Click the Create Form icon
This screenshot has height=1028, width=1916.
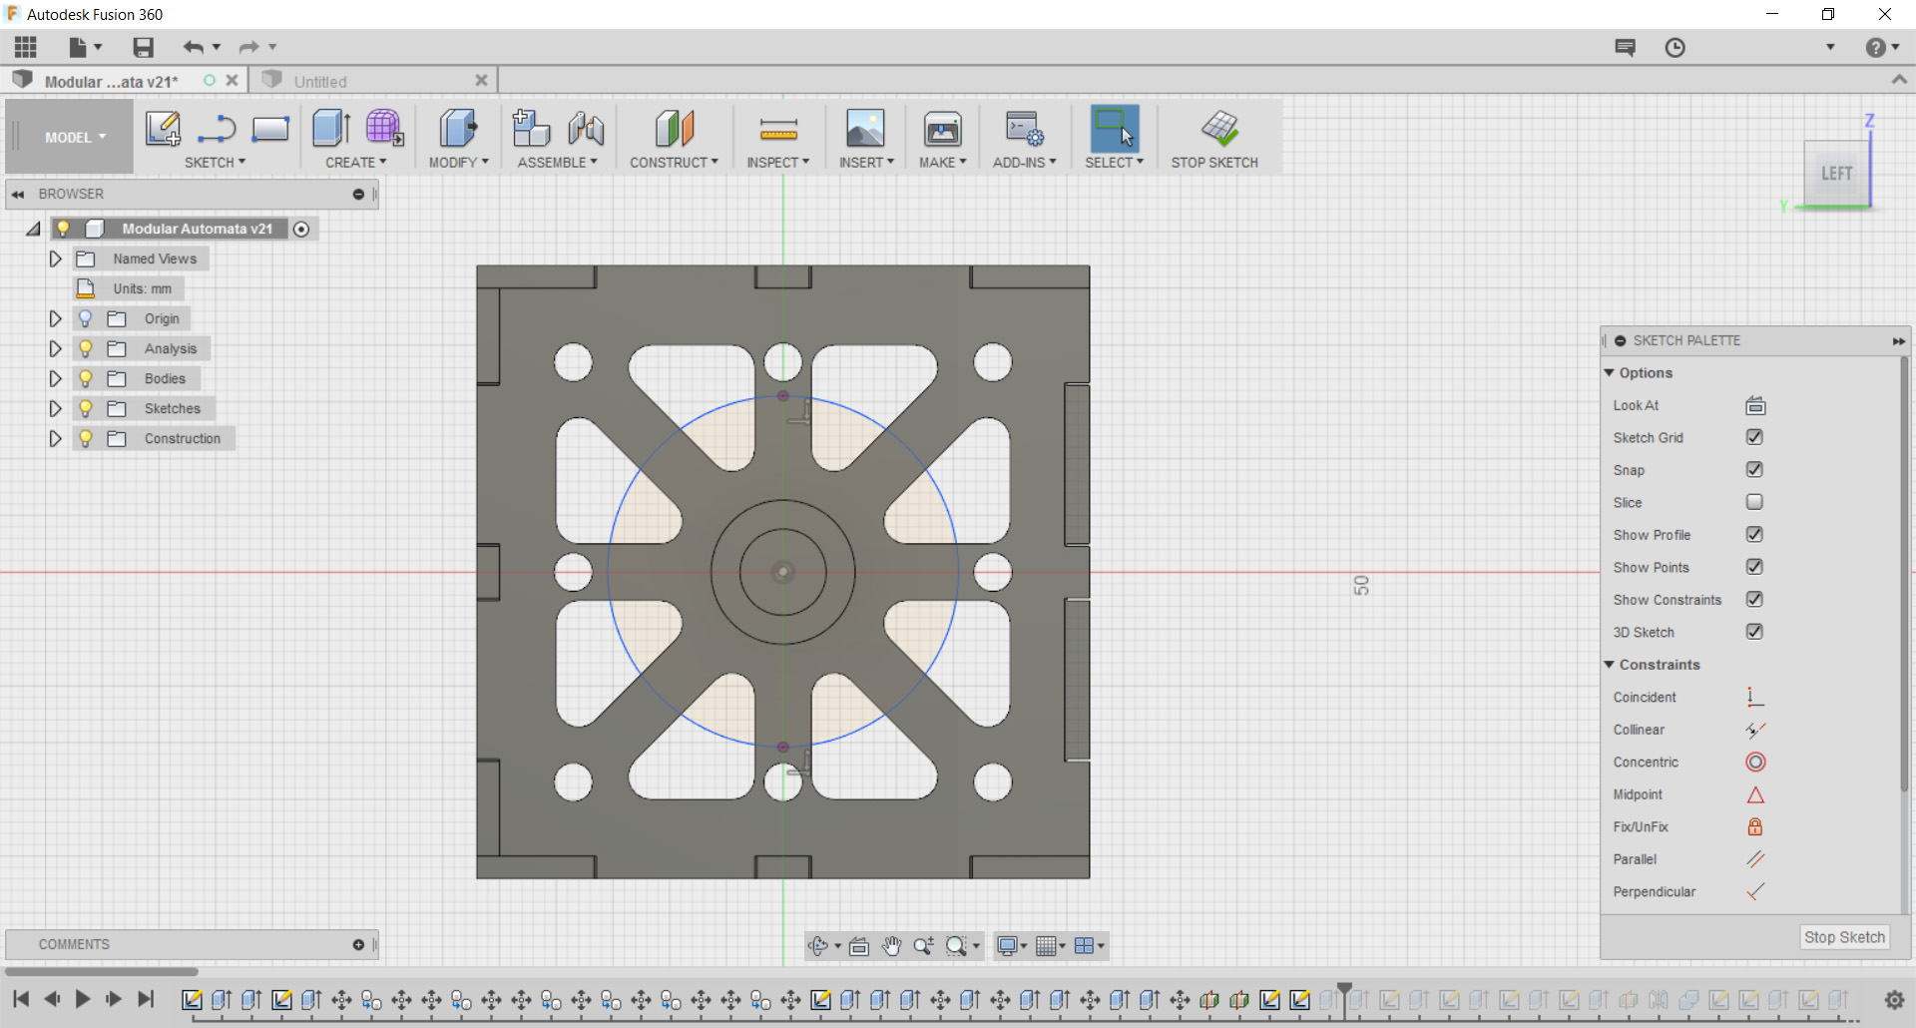coord(384,129)
